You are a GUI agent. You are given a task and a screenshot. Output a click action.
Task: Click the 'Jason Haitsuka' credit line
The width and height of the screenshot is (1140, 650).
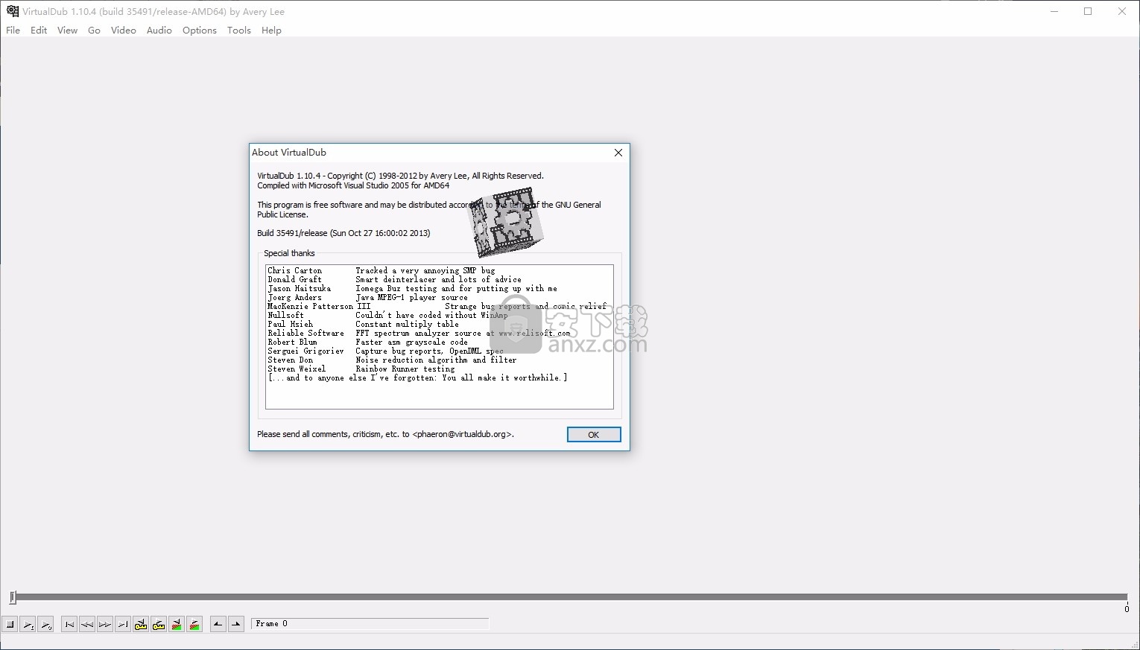[x=413, y=289]
